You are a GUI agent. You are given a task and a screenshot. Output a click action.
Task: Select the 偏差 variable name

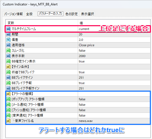(15, 40)
